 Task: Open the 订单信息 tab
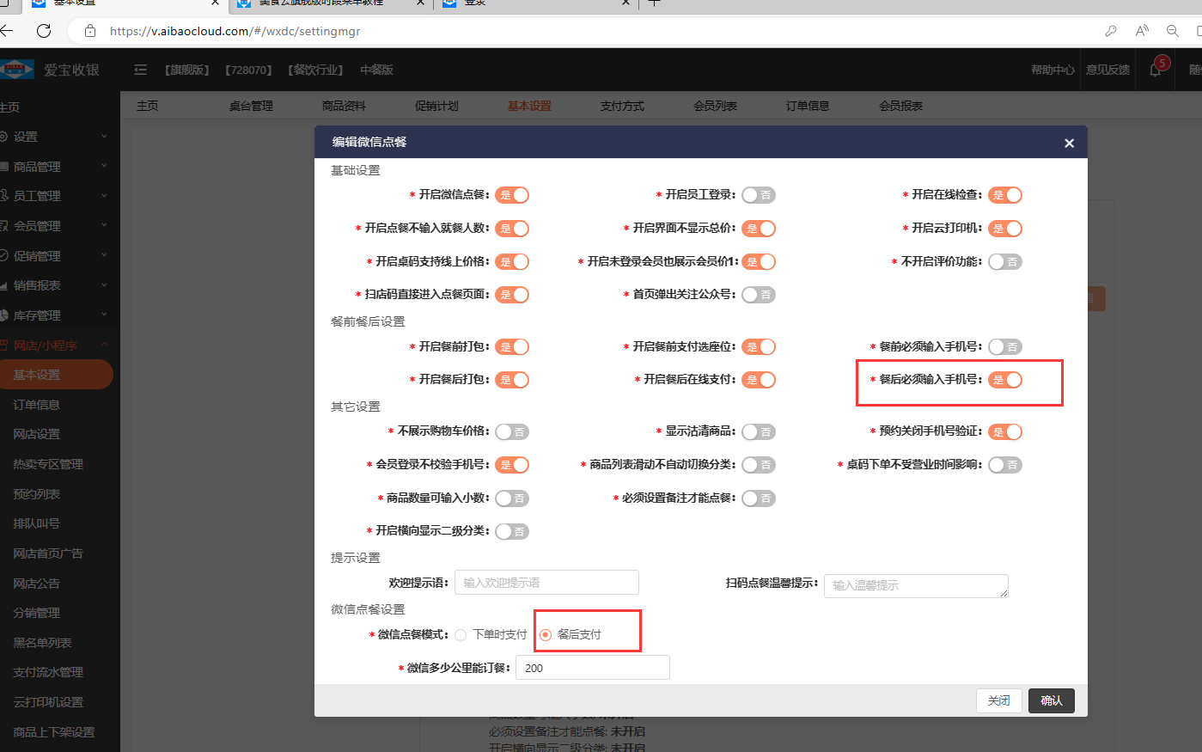(x=808, y=106)
